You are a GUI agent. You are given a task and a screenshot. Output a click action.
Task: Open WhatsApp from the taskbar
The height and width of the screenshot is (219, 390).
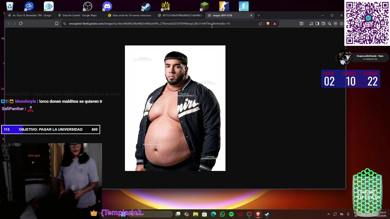[x=222, y=214]
